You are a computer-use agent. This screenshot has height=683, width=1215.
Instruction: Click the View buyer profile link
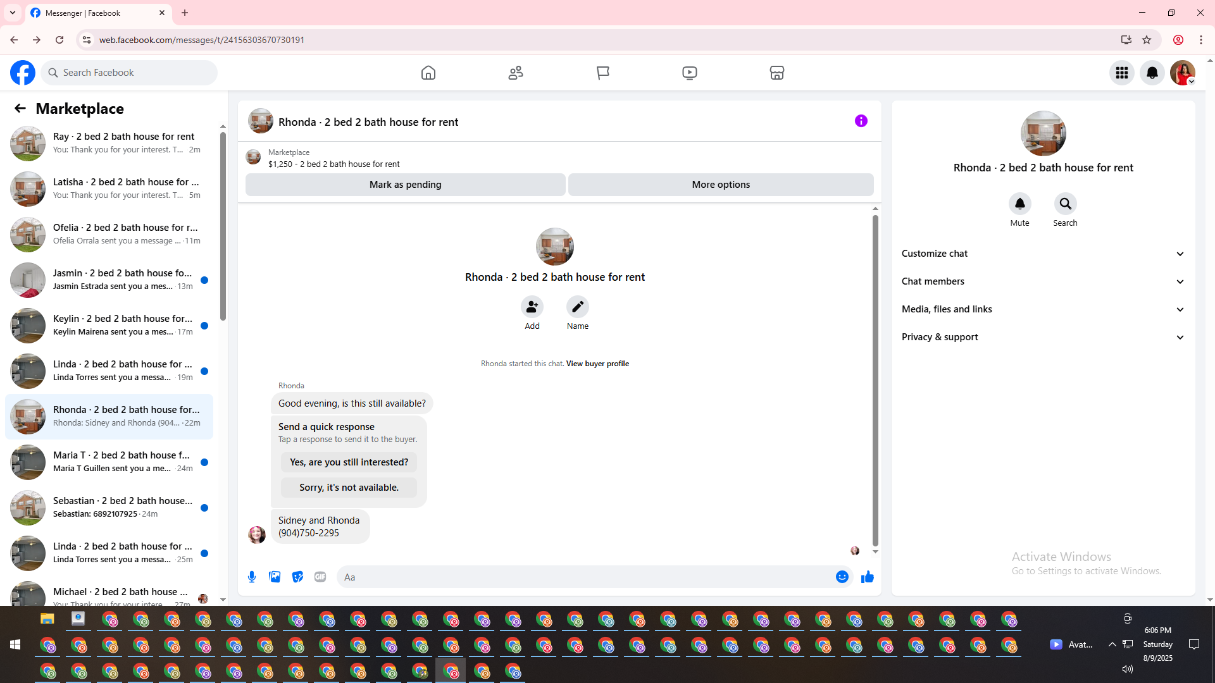[597, 364]
